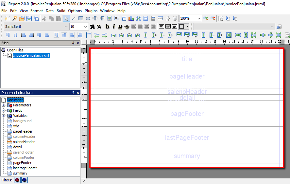Open the SansSerif font dropdown
Viewport: 290px width, 184px height.
coord(66,27)
